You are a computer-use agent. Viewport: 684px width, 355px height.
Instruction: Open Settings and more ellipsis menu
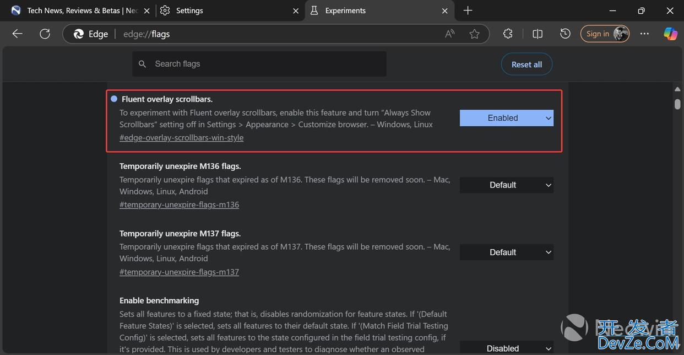click(x=644, y=34)
